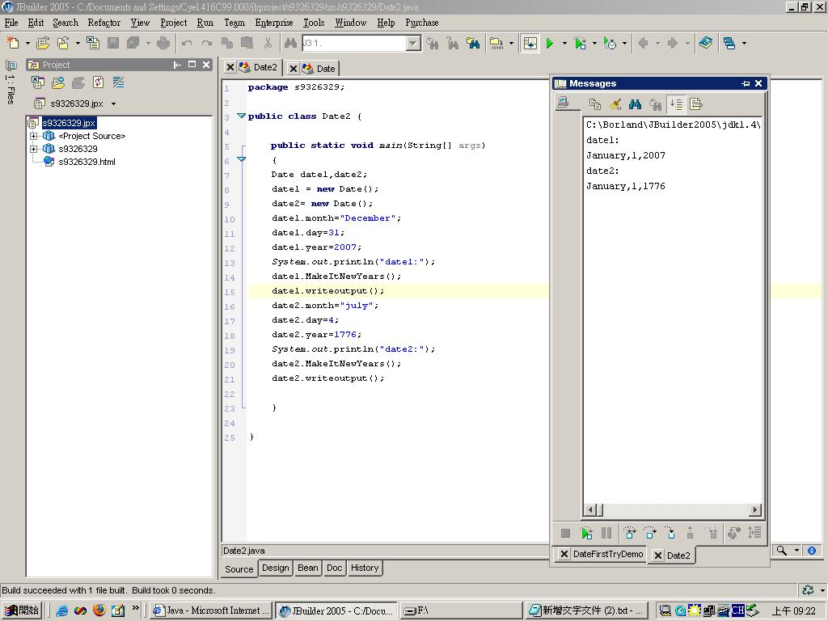828x621 pixels.
Task: Expand the Project Source tree node
Action: point(33,136)
